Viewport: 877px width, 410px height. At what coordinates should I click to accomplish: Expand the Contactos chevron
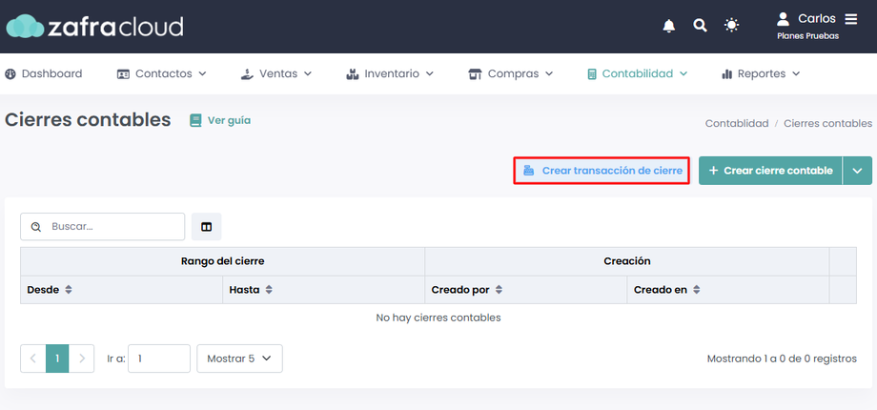[202, 73]
